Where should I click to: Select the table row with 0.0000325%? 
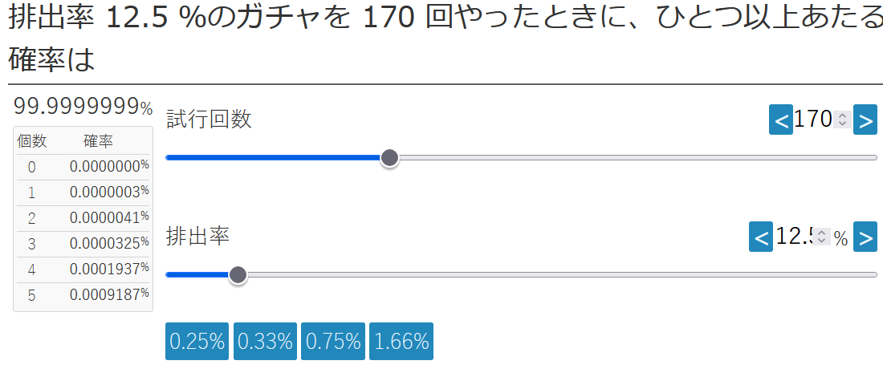[83, 244]
